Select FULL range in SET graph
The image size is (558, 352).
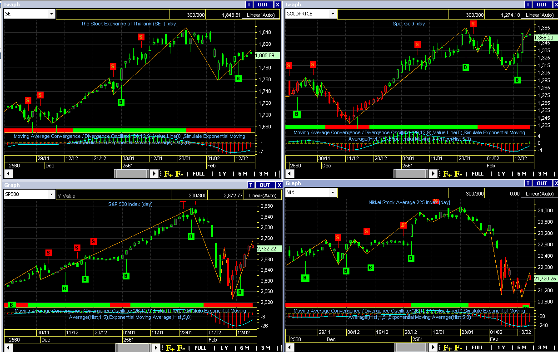(198, 174)
